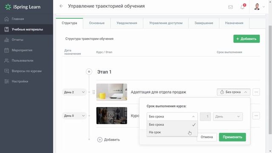Open the Управление доступом tab
This screenshot has height=153, width=272.
tap(166, 23)
